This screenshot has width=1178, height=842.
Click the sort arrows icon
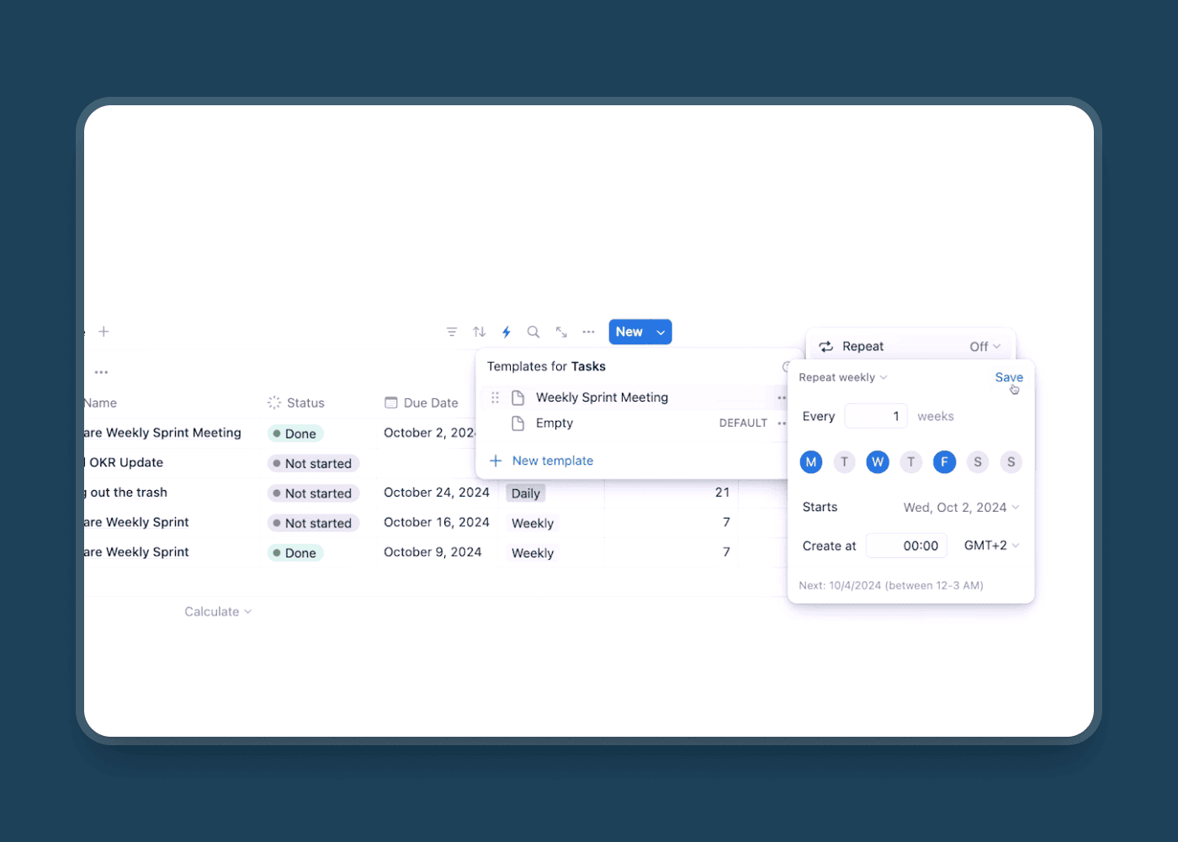pyautogui.click(x=480, y=332)
